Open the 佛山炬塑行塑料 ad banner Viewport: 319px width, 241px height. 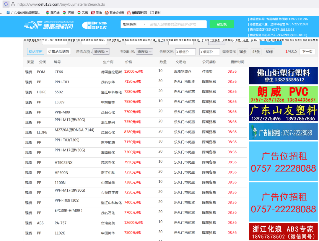coord(283,76)
